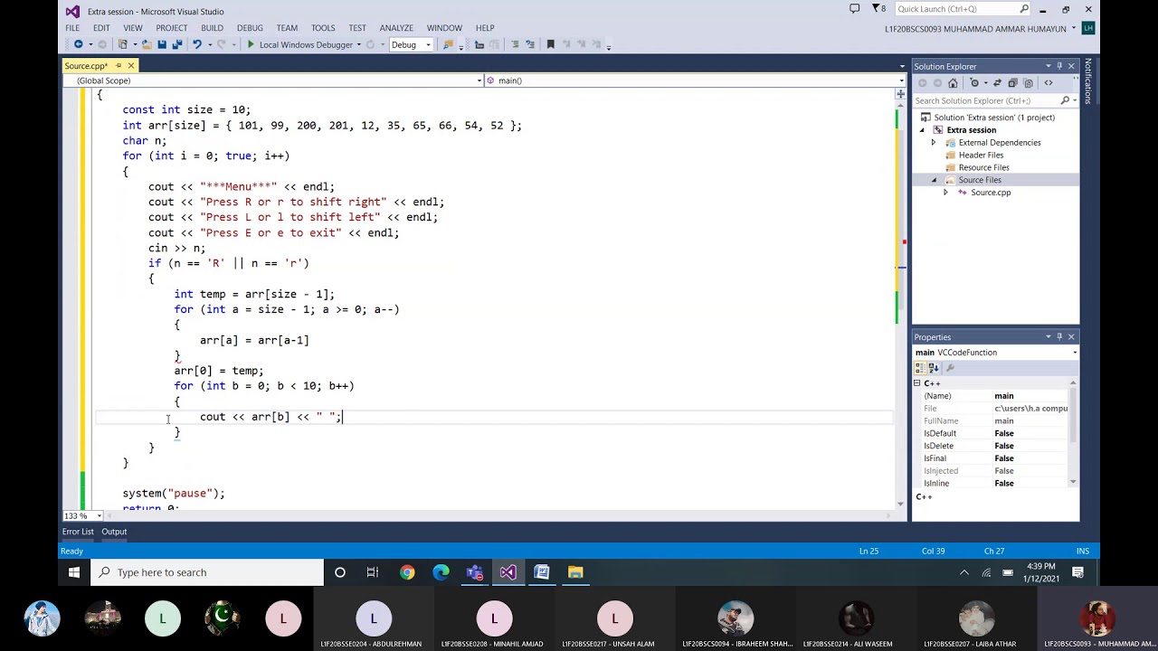Click the Save All toolbar icon
1158x651 pixels.
[176, 44]
